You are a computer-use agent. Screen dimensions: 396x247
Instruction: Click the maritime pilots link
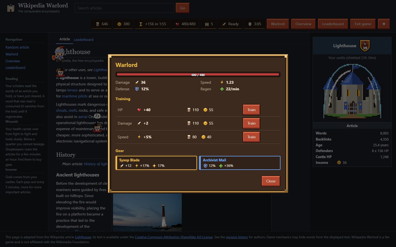pos(75,96)
